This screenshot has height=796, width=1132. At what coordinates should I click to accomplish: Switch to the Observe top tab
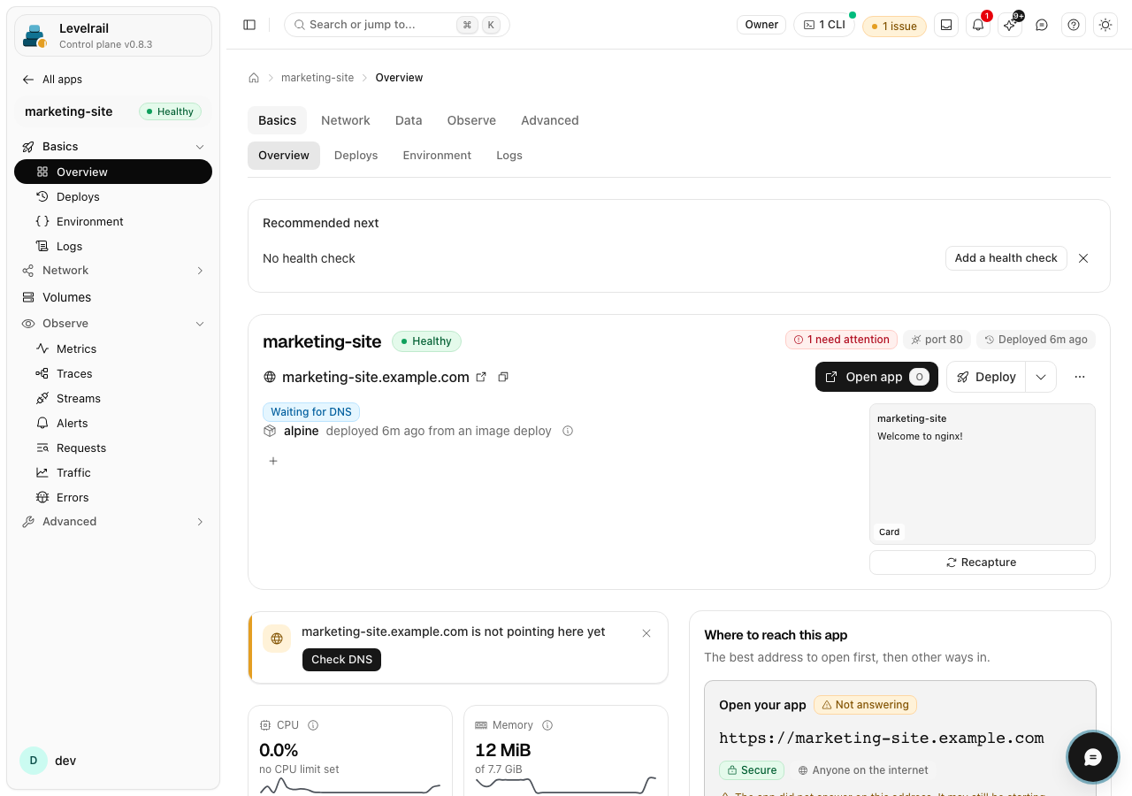coord(471,120)
